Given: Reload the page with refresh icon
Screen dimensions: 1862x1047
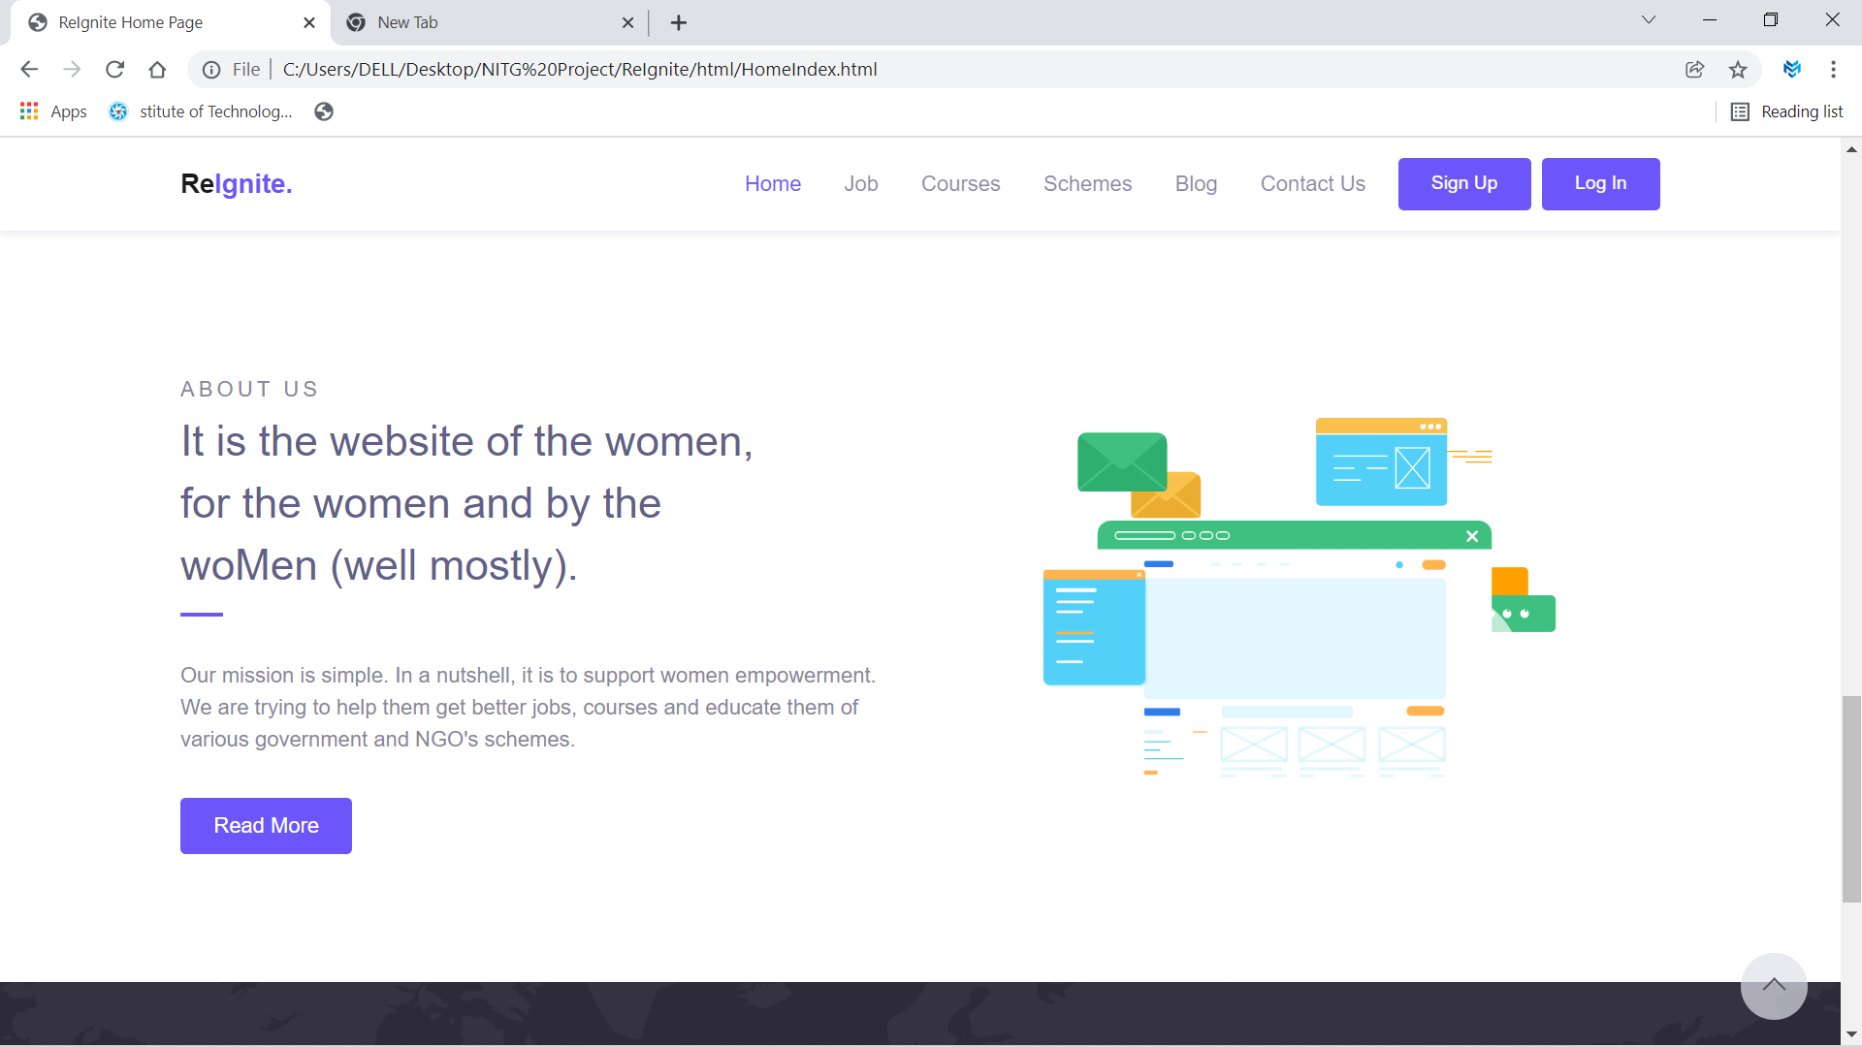Looking at the screenshot, I should click(x=114, y=69).
